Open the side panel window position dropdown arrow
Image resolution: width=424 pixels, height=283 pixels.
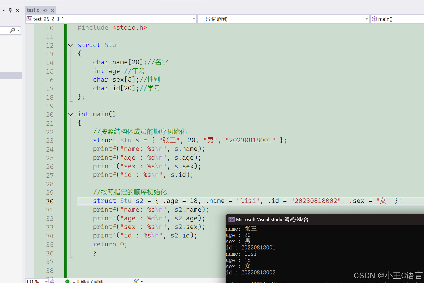[x=4, y=10]
